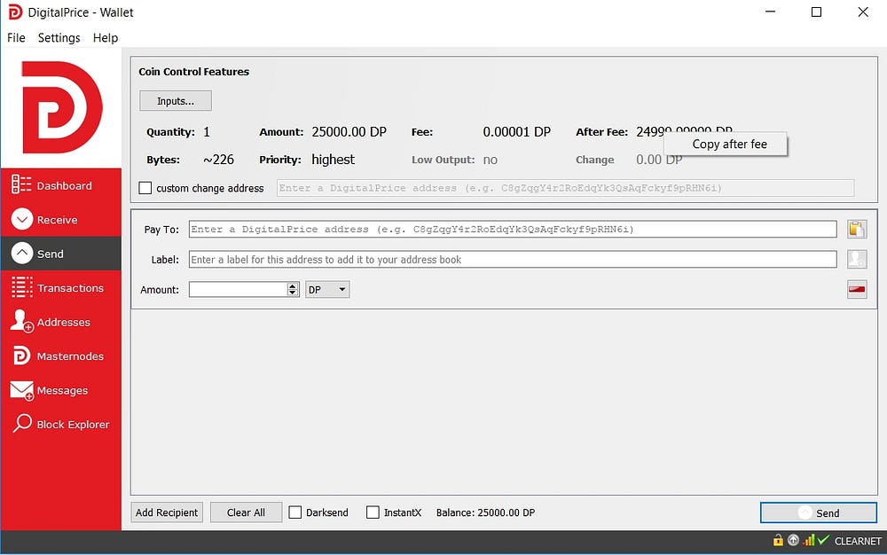Click the 'highest' priority value
Viewport: 887px width, 555px height.
pos(333,160)
